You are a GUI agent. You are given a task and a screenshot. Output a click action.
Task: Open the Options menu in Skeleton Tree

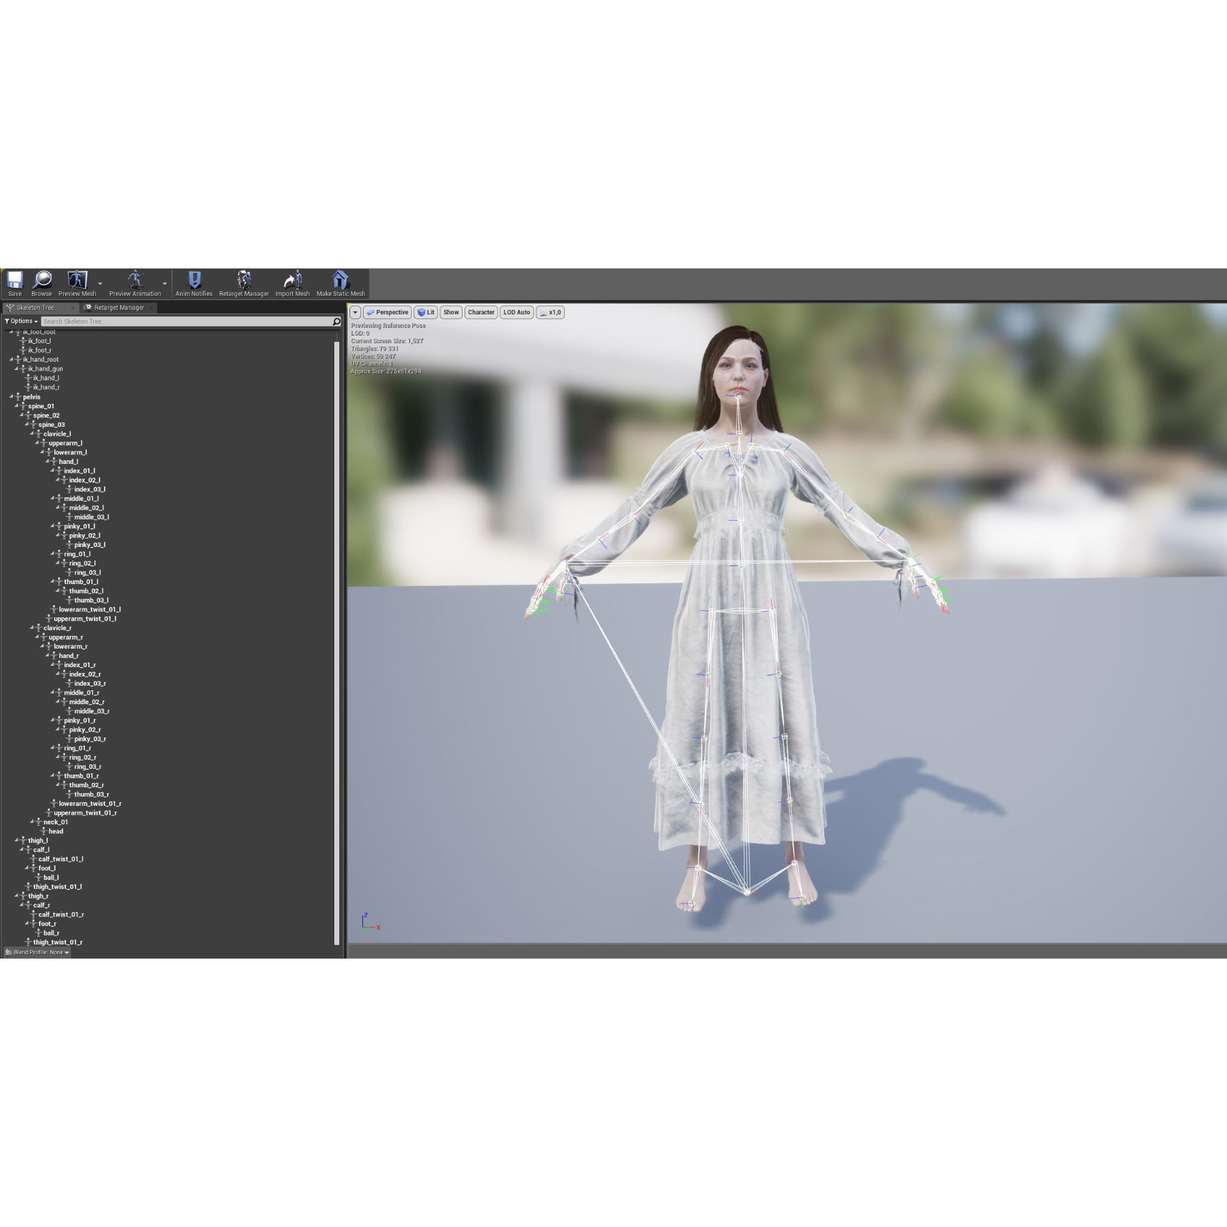[21, 321]
